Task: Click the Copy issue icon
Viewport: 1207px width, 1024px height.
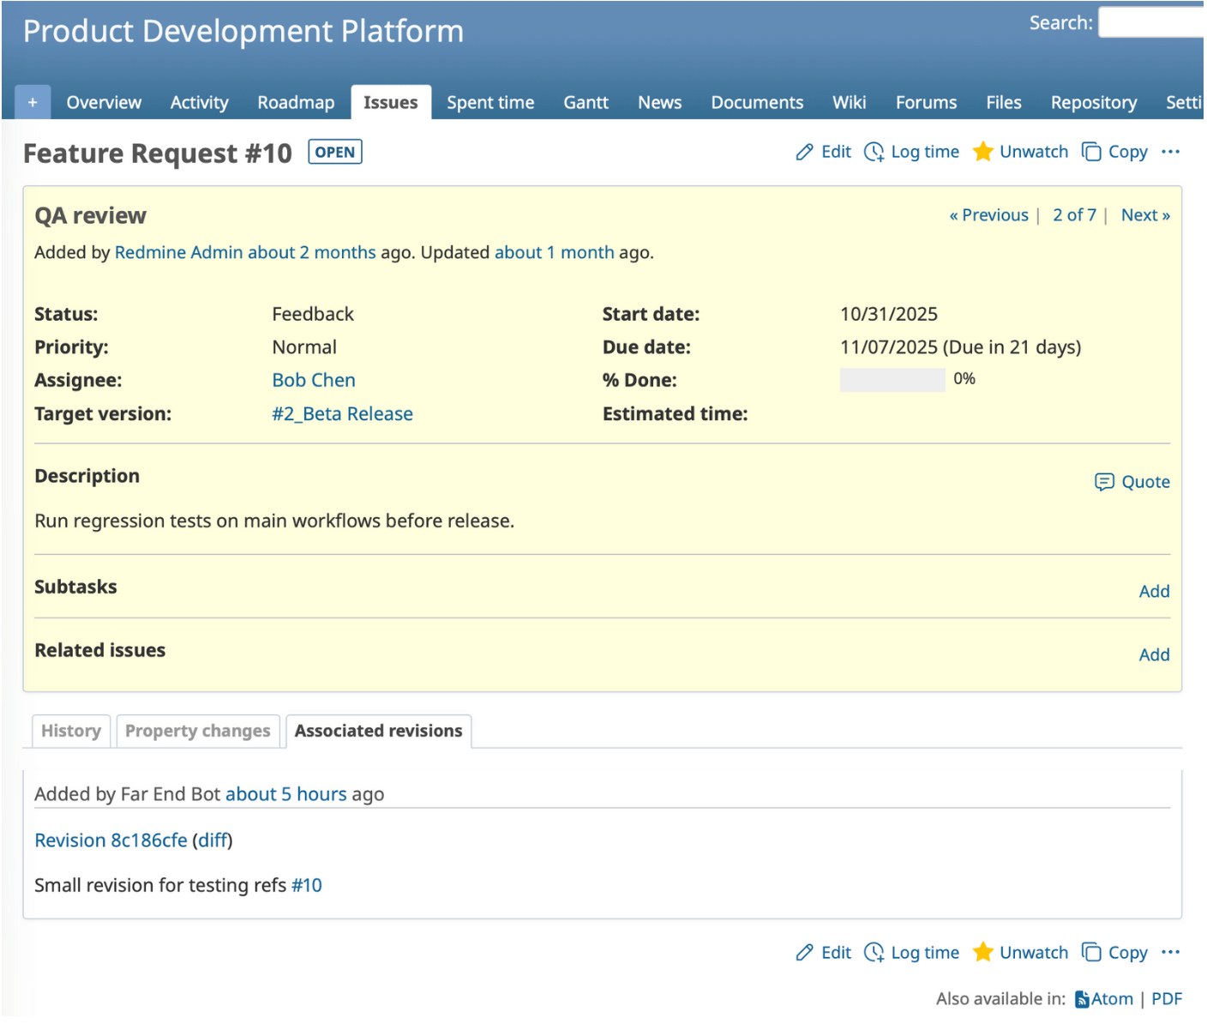Action: tap(1091, 151)
